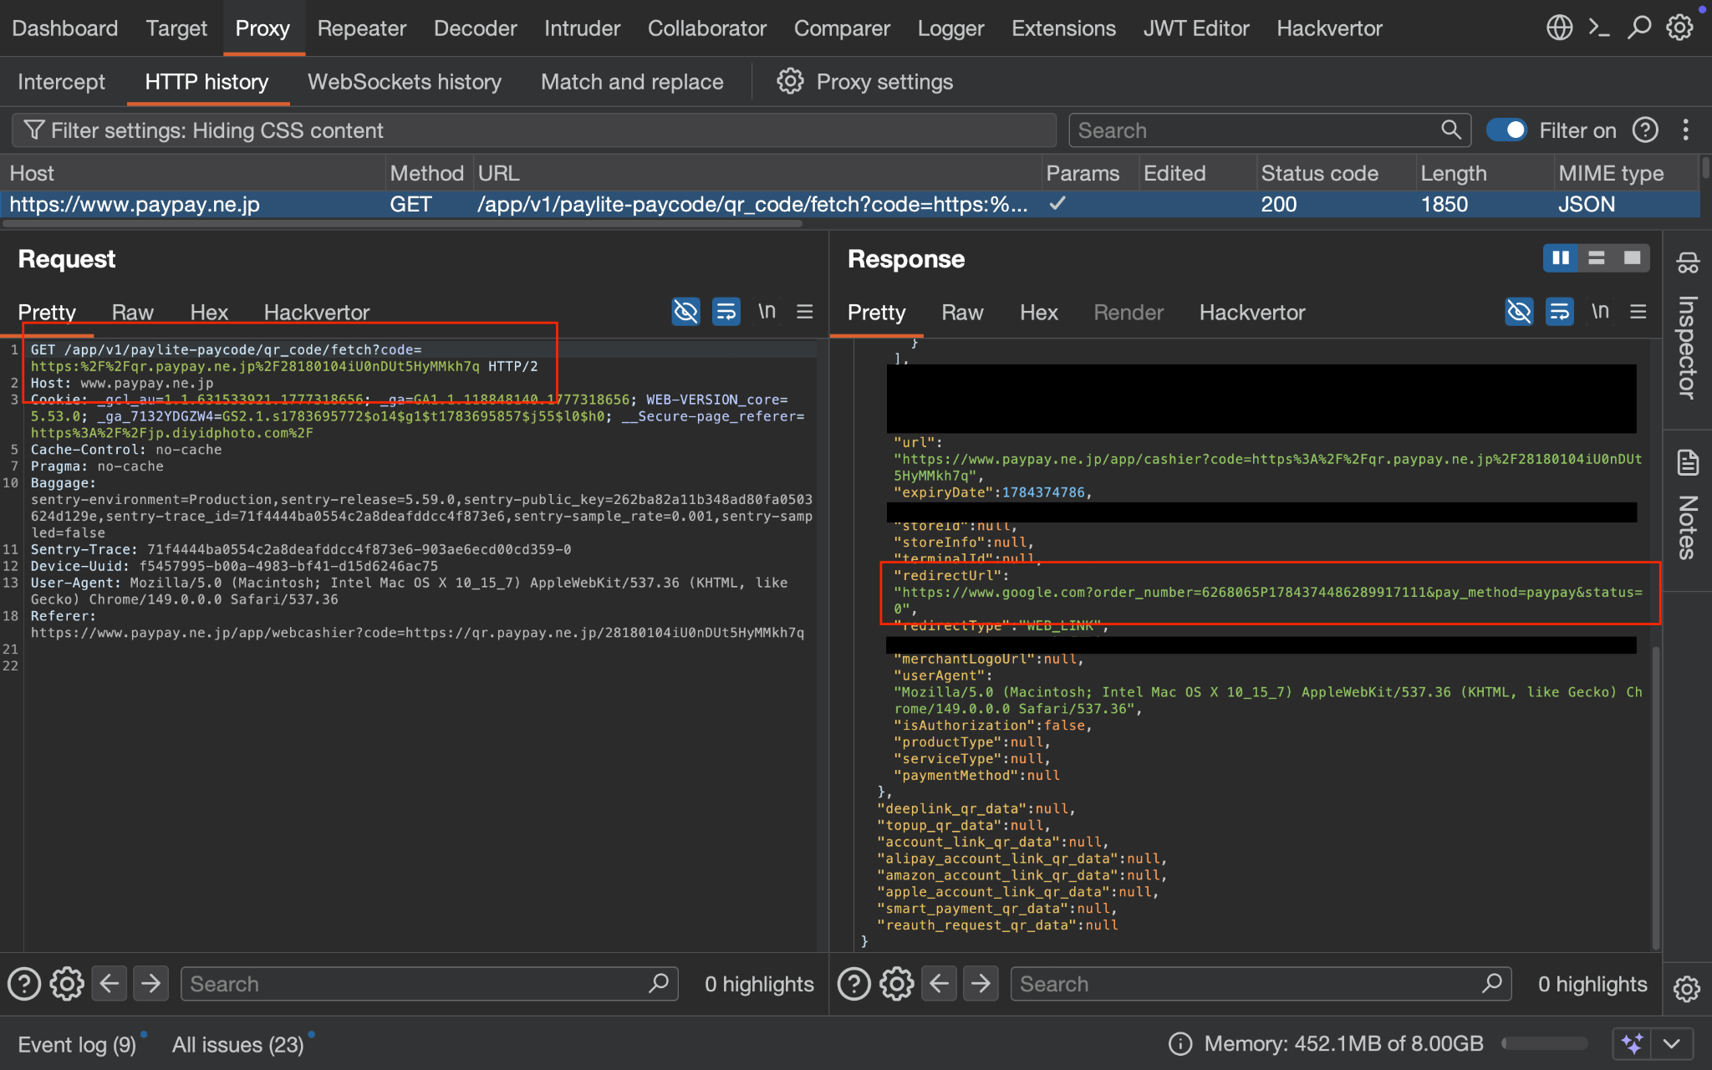Screen dimensions: 1712x1070
Task: Go to next match in Request
Action: point(150,984)
